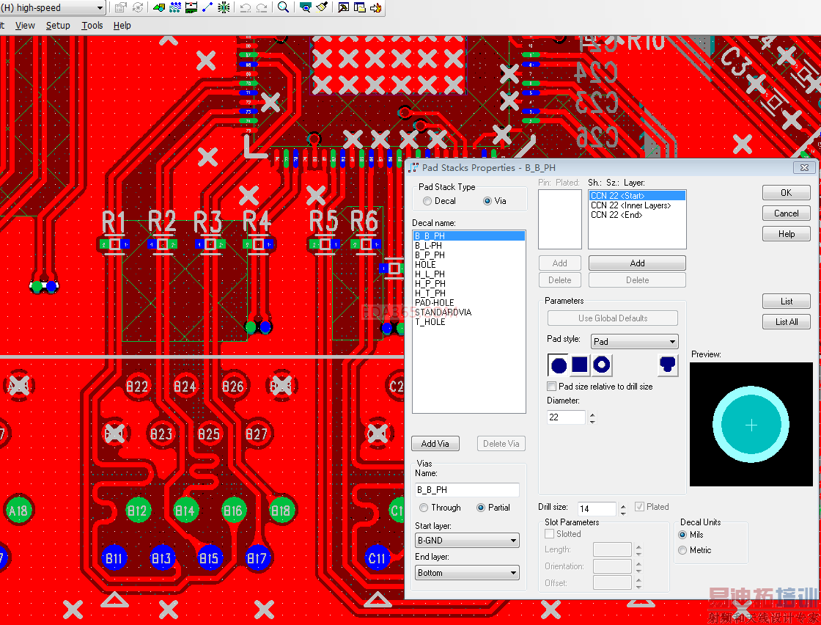Screen dimensions: 821x625
Task: Select the round pad shape icon
Action: 559,365
